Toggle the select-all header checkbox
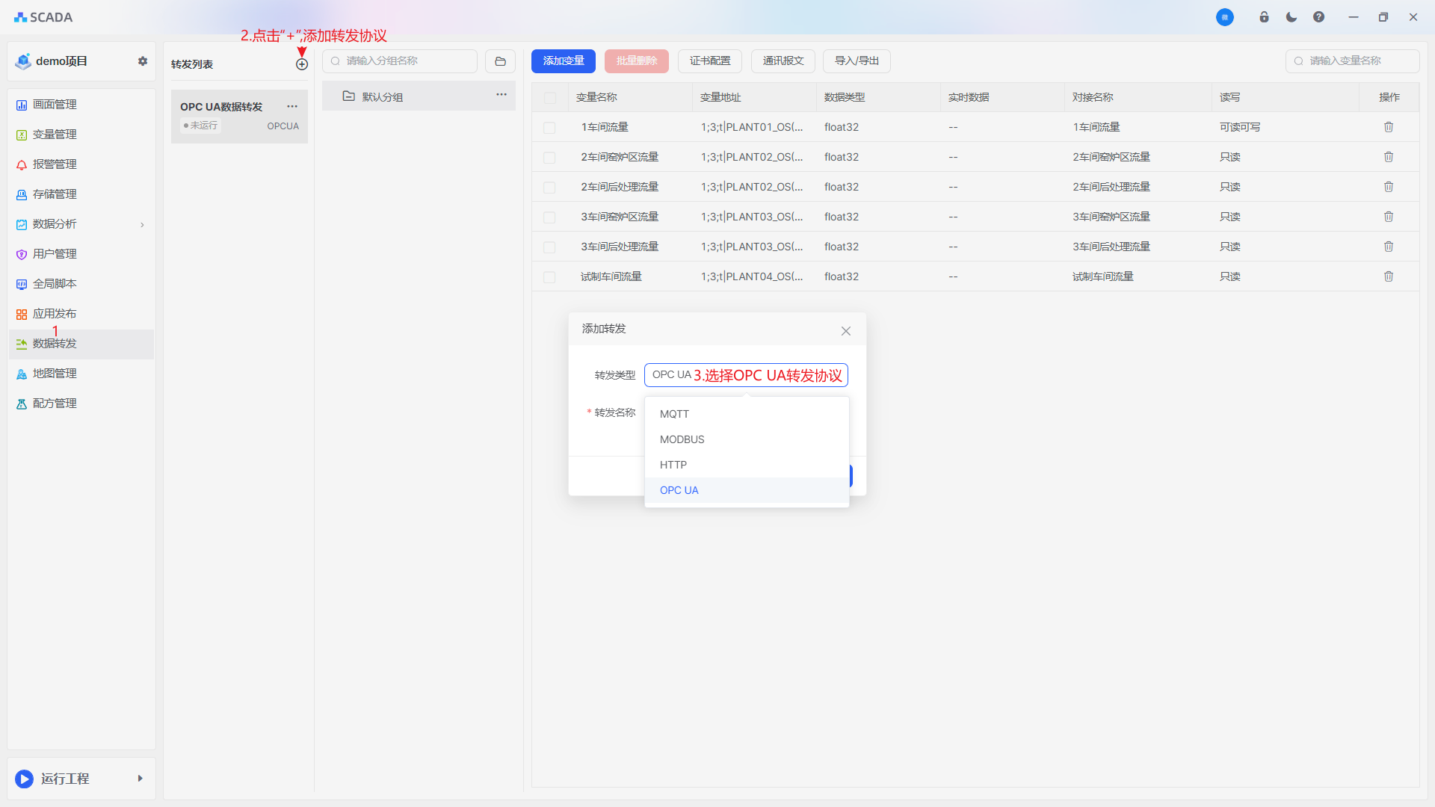 tap(550, 98)
